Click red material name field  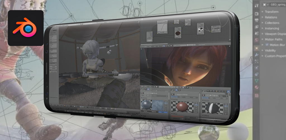(x=178, y=95)
